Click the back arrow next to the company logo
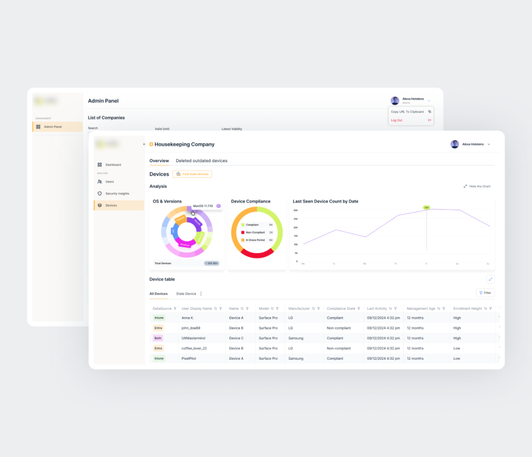 [x=143, y=144]
